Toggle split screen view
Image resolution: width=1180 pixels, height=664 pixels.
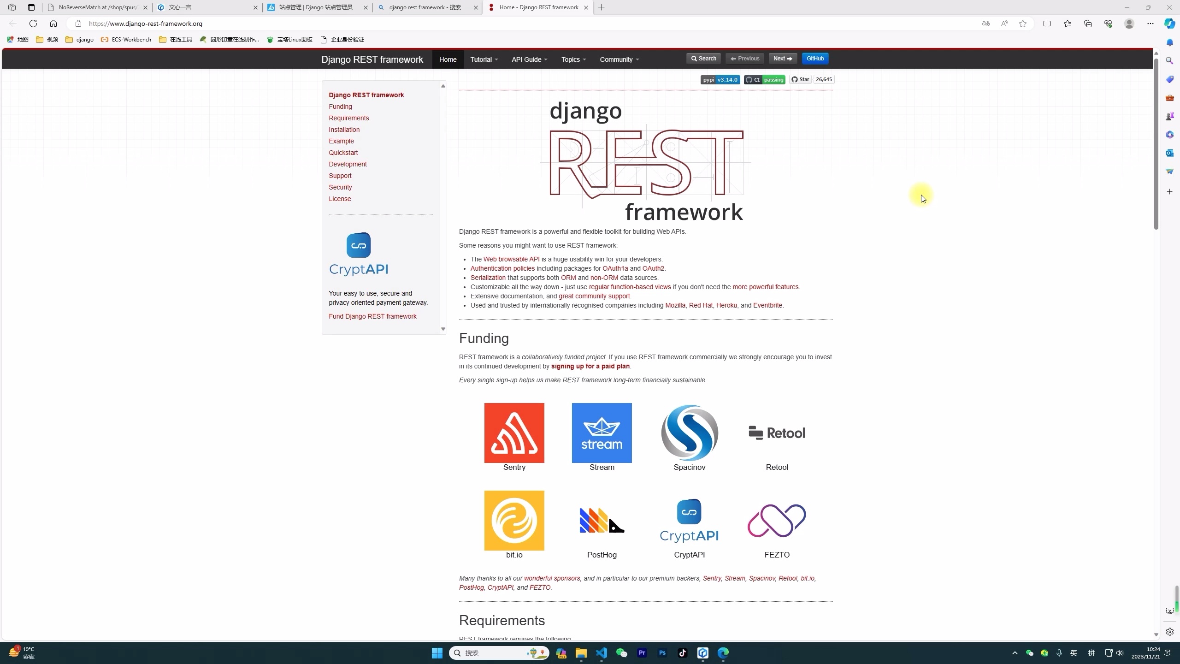click(x=1047, y=24)
